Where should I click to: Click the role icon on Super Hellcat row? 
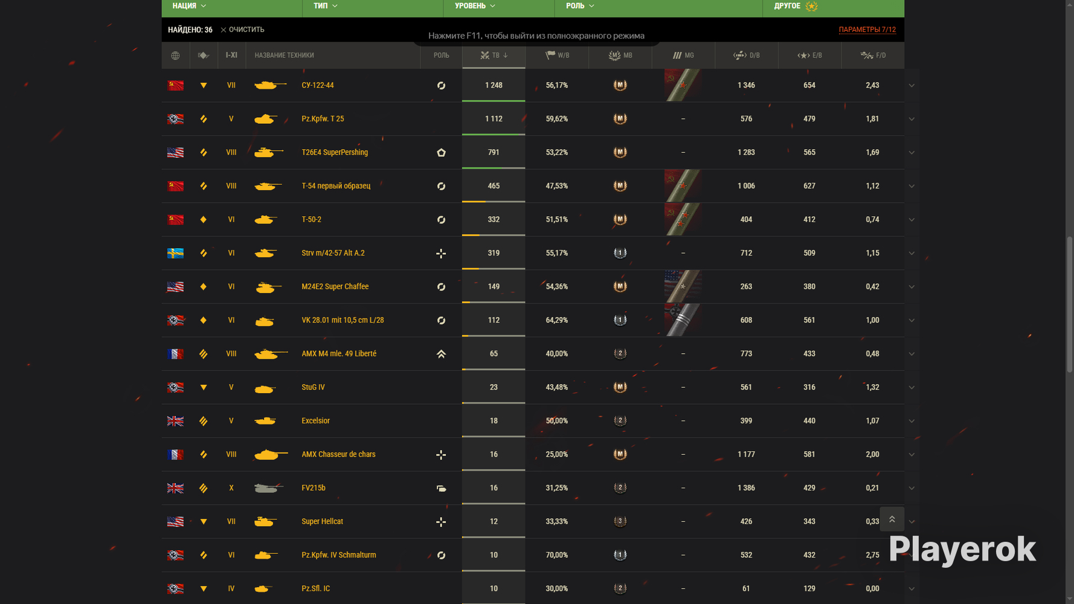pos(441,522)
